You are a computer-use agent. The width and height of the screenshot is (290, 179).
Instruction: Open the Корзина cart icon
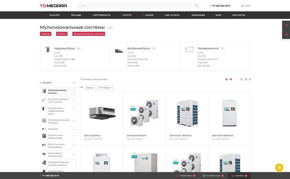click(x=233, y=176)
